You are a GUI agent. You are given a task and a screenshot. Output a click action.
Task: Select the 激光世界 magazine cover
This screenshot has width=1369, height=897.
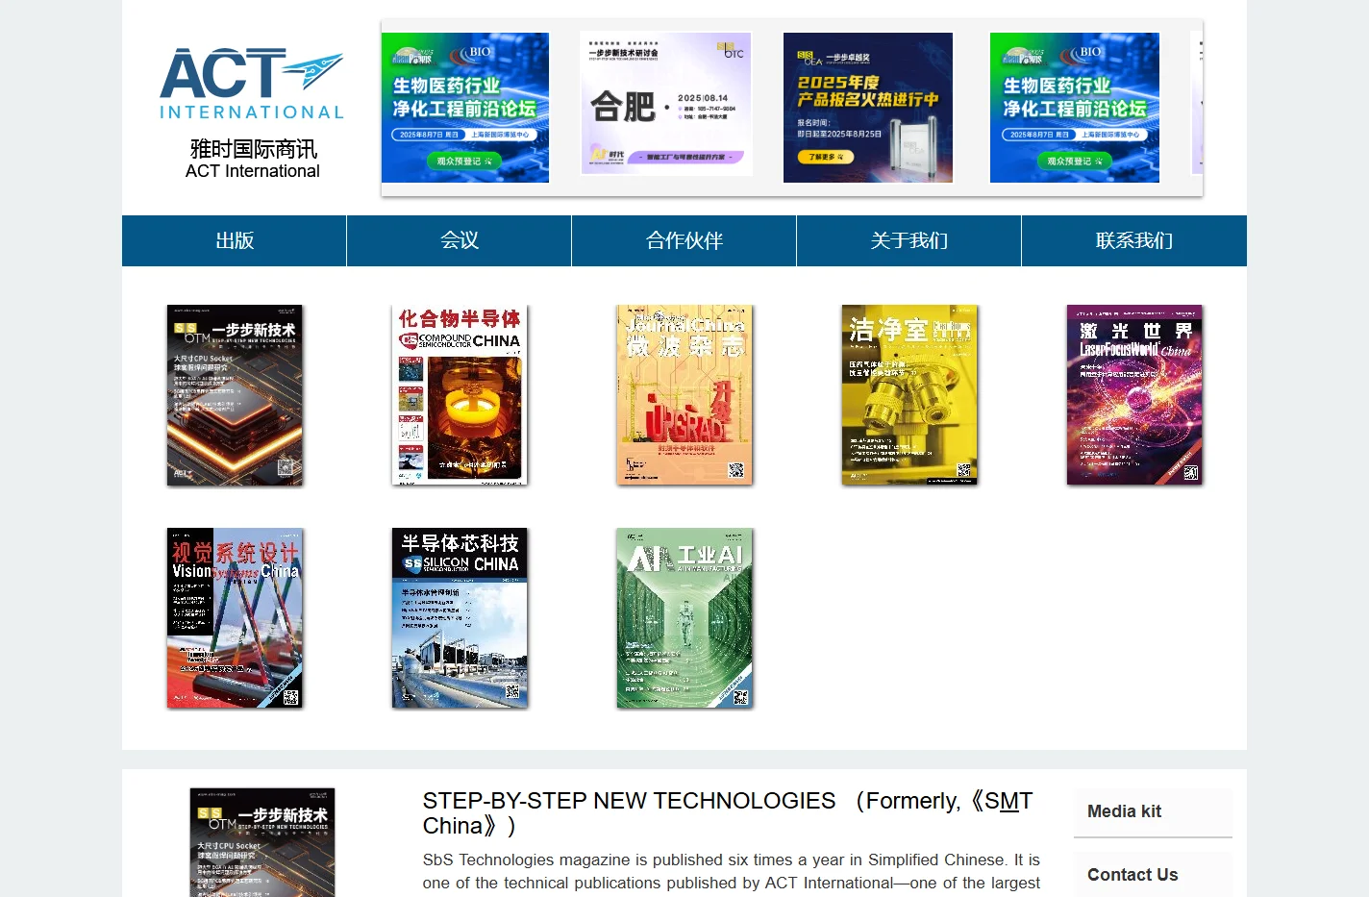point(1134,395)
